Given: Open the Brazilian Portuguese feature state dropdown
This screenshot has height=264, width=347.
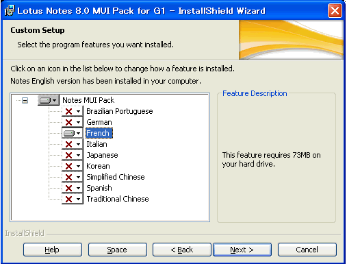Looking at the screenshot, I should coord(73,111).
